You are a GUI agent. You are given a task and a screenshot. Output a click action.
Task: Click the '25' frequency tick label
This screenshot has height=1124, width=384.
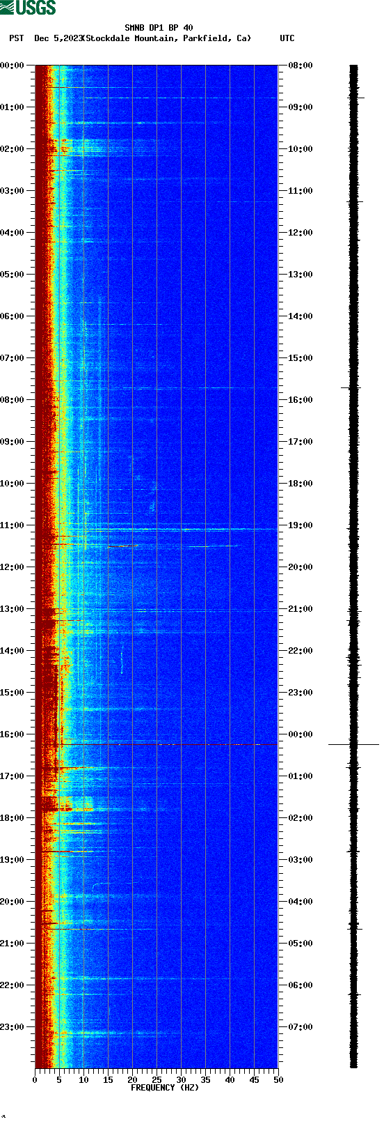pos(157,1080)
